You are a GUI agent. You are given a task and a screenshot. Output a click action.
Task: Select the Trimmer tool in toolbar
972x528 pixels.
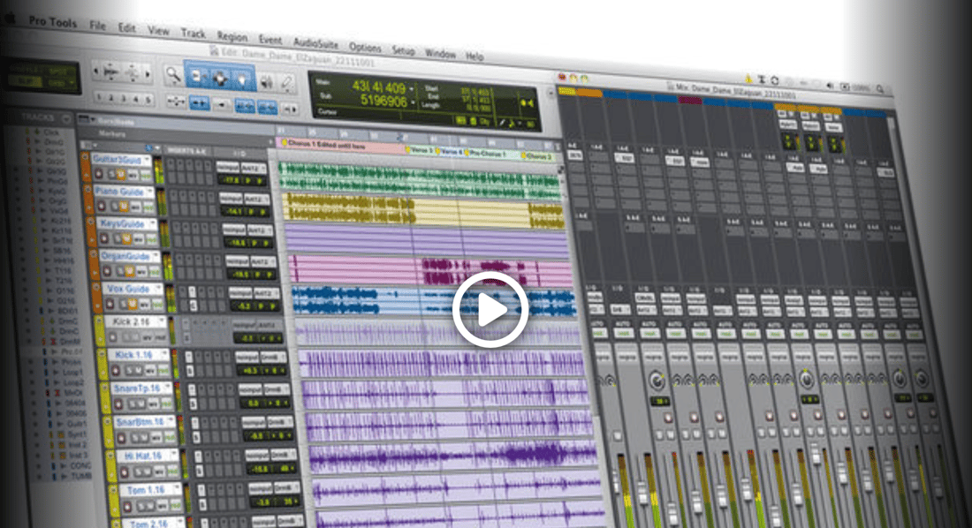(197, 76)
